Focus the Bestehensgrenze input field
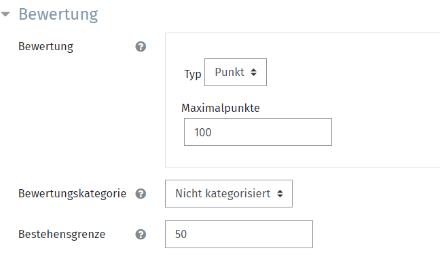This screenshot has width=440, height=257. click(x=239, y=235)
